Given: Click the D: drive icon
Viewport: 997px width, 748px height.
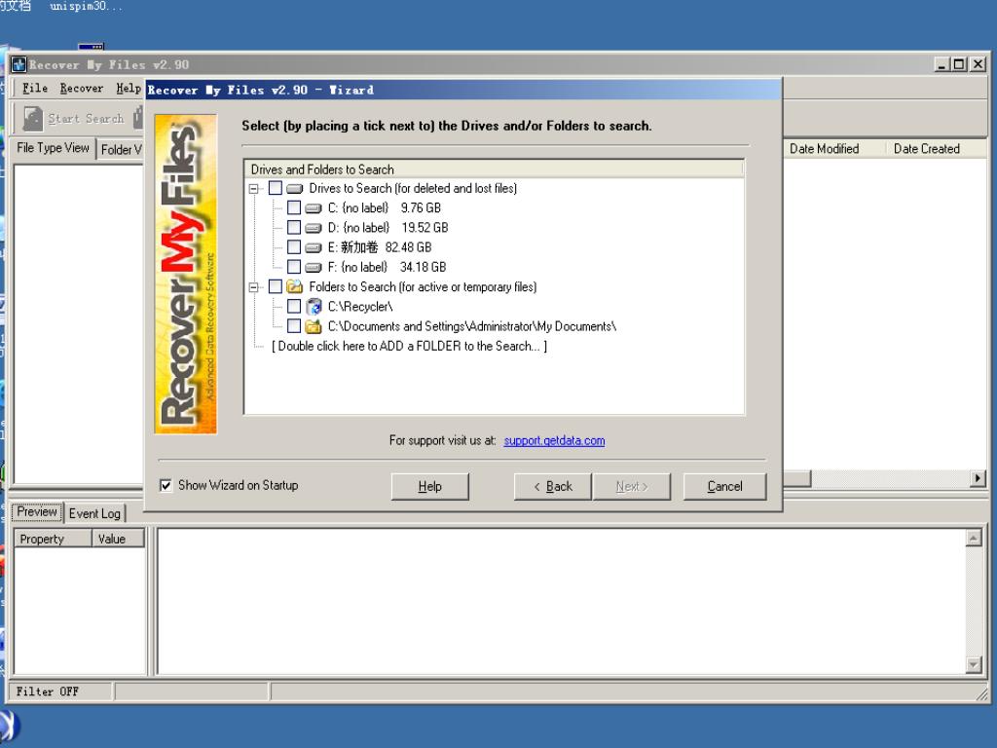Looking at the screenshot, I should (x=314, y=228).
